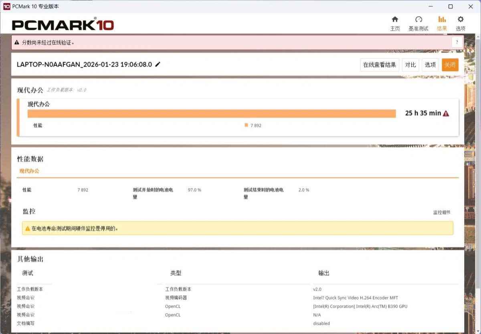Viewport: 481px width, 334px height.
Task: Click Intel Quick Sync Video H.264 Encoder MFT
Action: click(356, 298)
